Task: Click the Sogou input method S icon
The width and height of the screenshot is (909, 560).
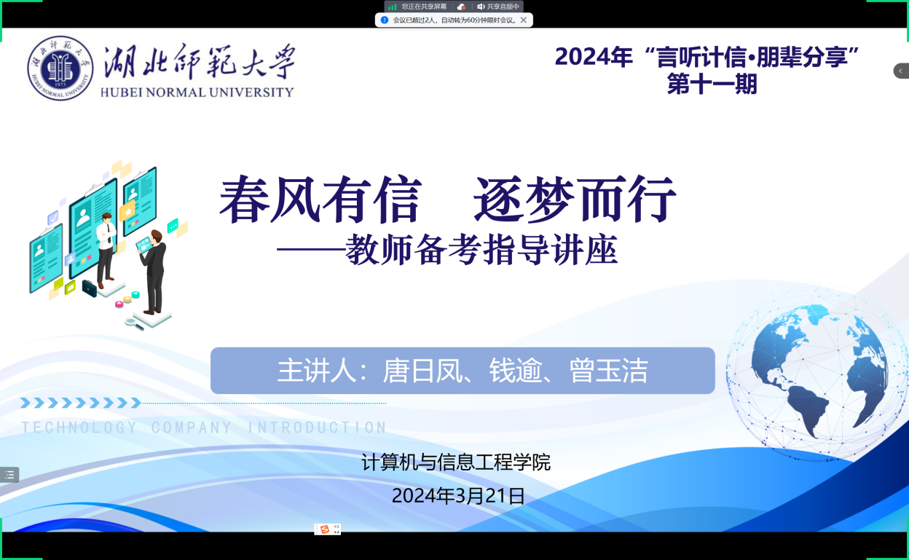Action: click(x=324, y=529)
